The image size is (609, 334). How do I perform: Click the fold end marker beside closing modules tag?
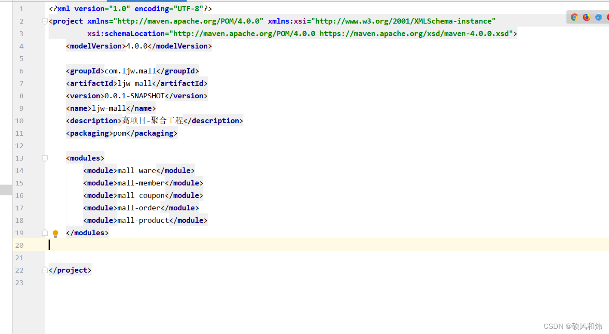[45, 233]
